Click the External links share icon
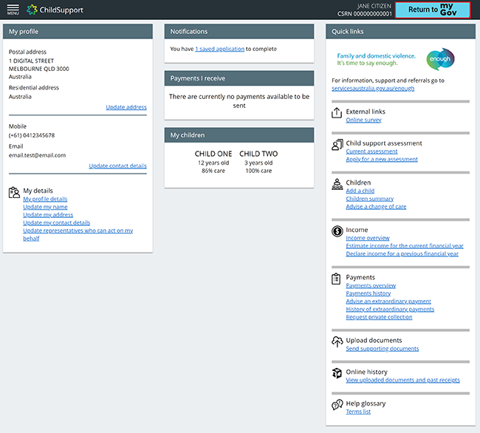480x433 pixels. pos(337,113)
